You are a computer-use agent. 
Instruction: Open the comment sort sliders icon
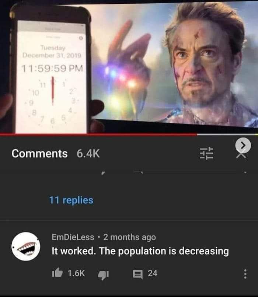pyautogui.click(x=206, y=153)
